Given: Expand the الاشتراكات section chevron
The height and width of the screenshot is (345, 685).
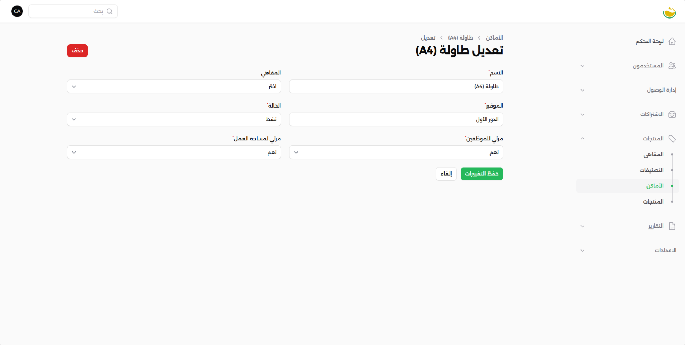Looking at the screenshot, I should coord(583,114).
